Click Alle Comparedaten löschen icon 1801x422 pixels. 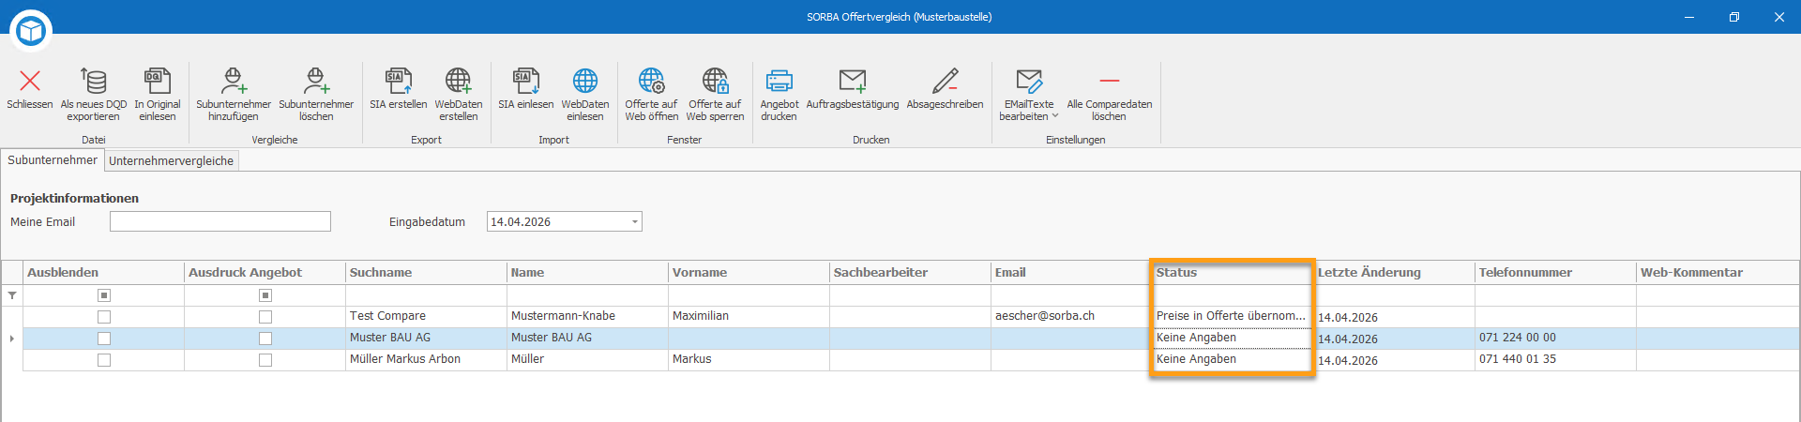1110,81
